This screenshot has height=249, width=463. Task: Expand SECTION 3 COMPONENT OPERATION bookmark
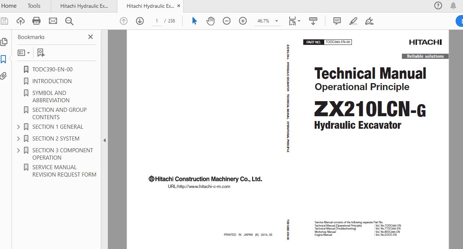(x=19, y=150)
